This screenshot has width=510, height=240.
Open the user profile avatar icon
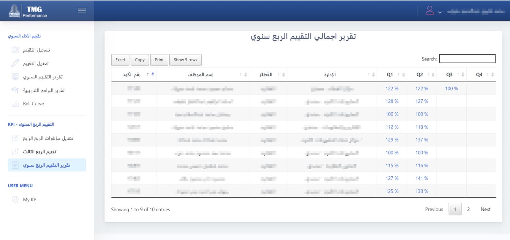[x=430, y=11]
